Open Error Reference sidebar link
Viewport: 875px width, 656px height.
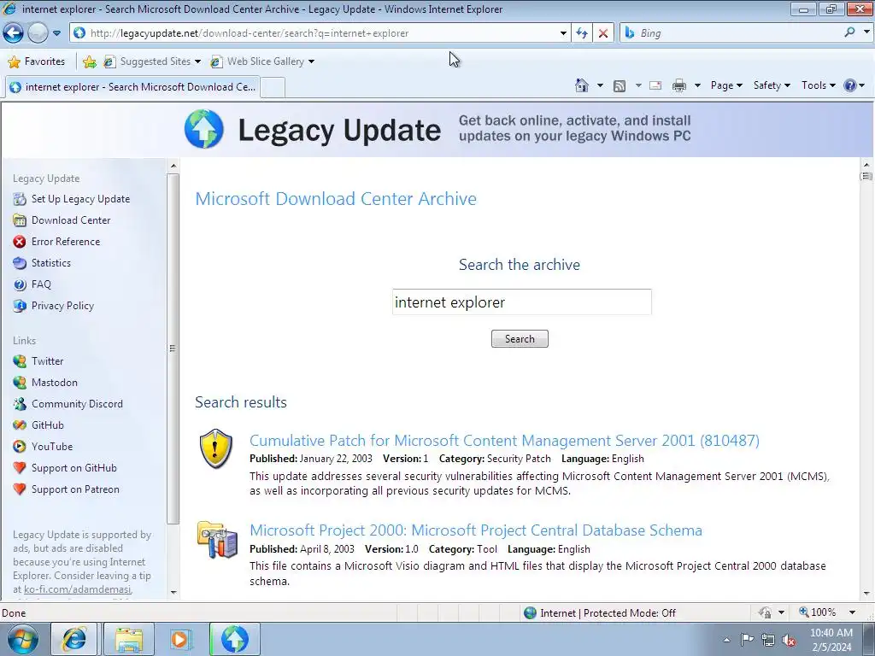[65, 242]
